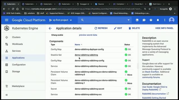Collapse the left sidebar panel

(x=6, y=95)
